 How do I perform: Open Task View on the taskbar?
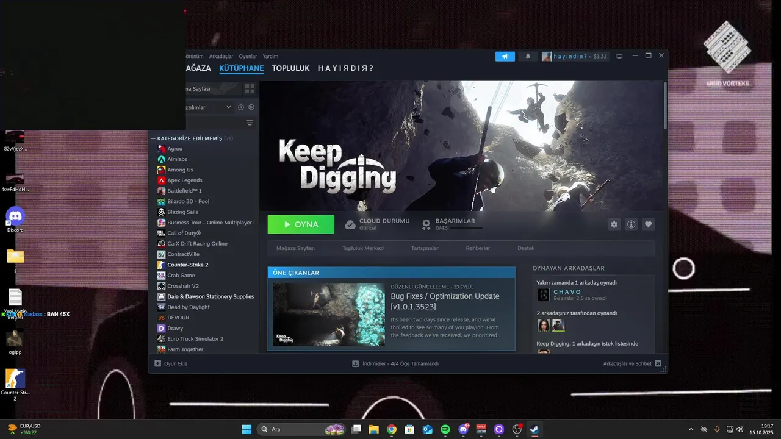(356, 429)
